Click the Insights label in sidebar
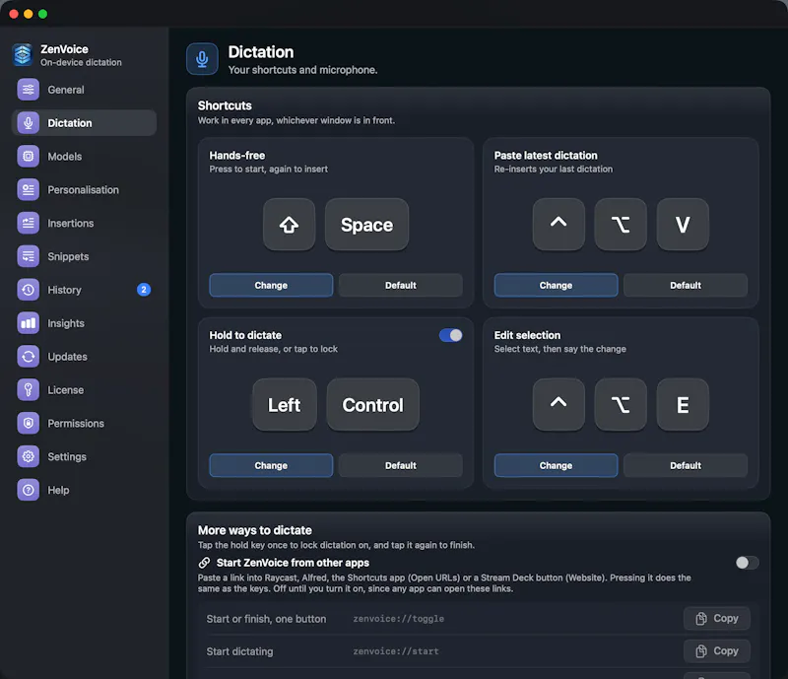This screenshot has width=788, height=679. point(66,323)
